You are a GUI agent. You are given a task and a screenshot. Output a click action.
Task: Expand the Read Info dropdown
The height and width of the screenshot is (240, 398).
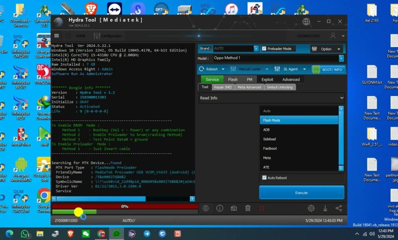(341, 98)
